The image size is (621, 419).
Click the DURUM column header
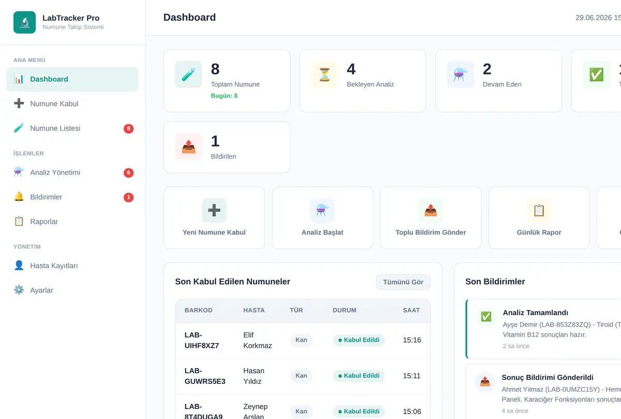tap(345, 311)
